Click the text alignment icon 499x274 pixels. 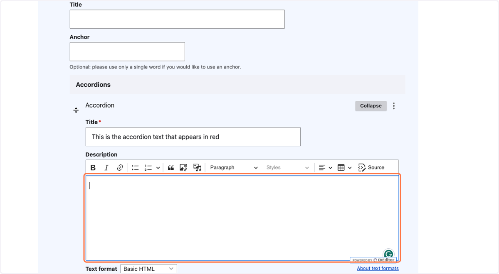pos(322,168)
